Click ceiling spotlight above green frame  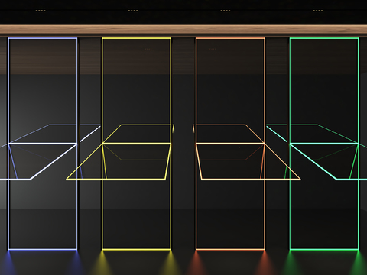pyautogui.click(x=317, y=11)
